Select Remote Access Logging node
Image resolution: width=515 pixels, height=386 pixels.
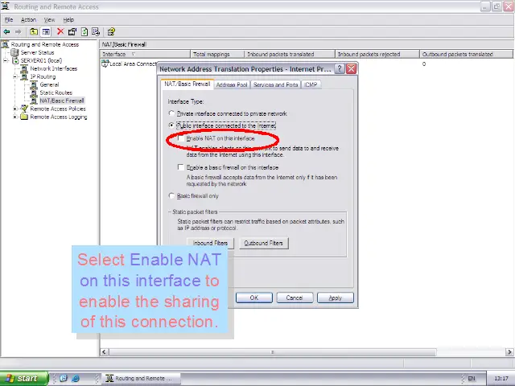59,117
